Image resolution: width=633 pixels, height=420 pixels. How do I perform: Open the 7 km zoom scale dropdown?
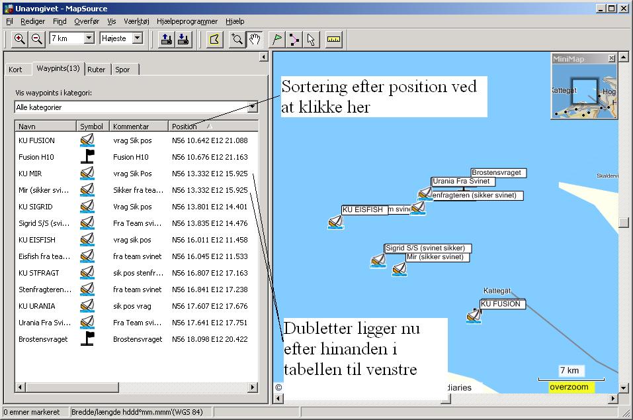click(x=89, y=38)
